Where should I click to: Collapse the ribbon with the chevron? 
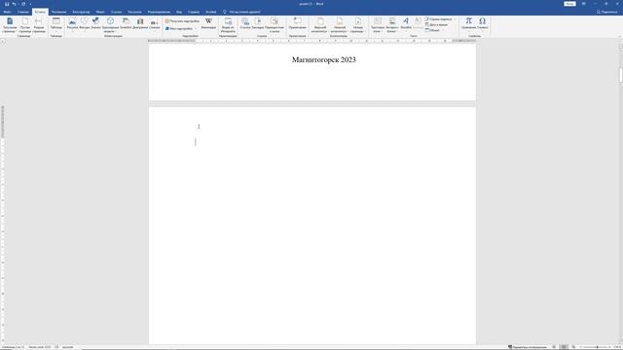(x=619, y=36)
